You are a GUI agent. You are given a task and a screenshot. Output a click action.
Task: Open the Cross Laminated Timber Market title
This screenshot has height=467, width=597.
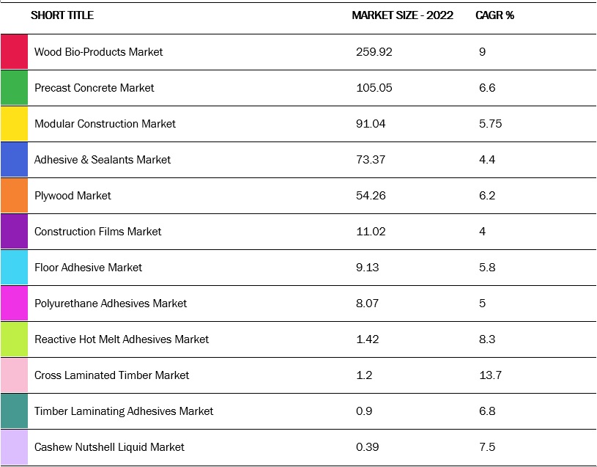coord(111,375)
